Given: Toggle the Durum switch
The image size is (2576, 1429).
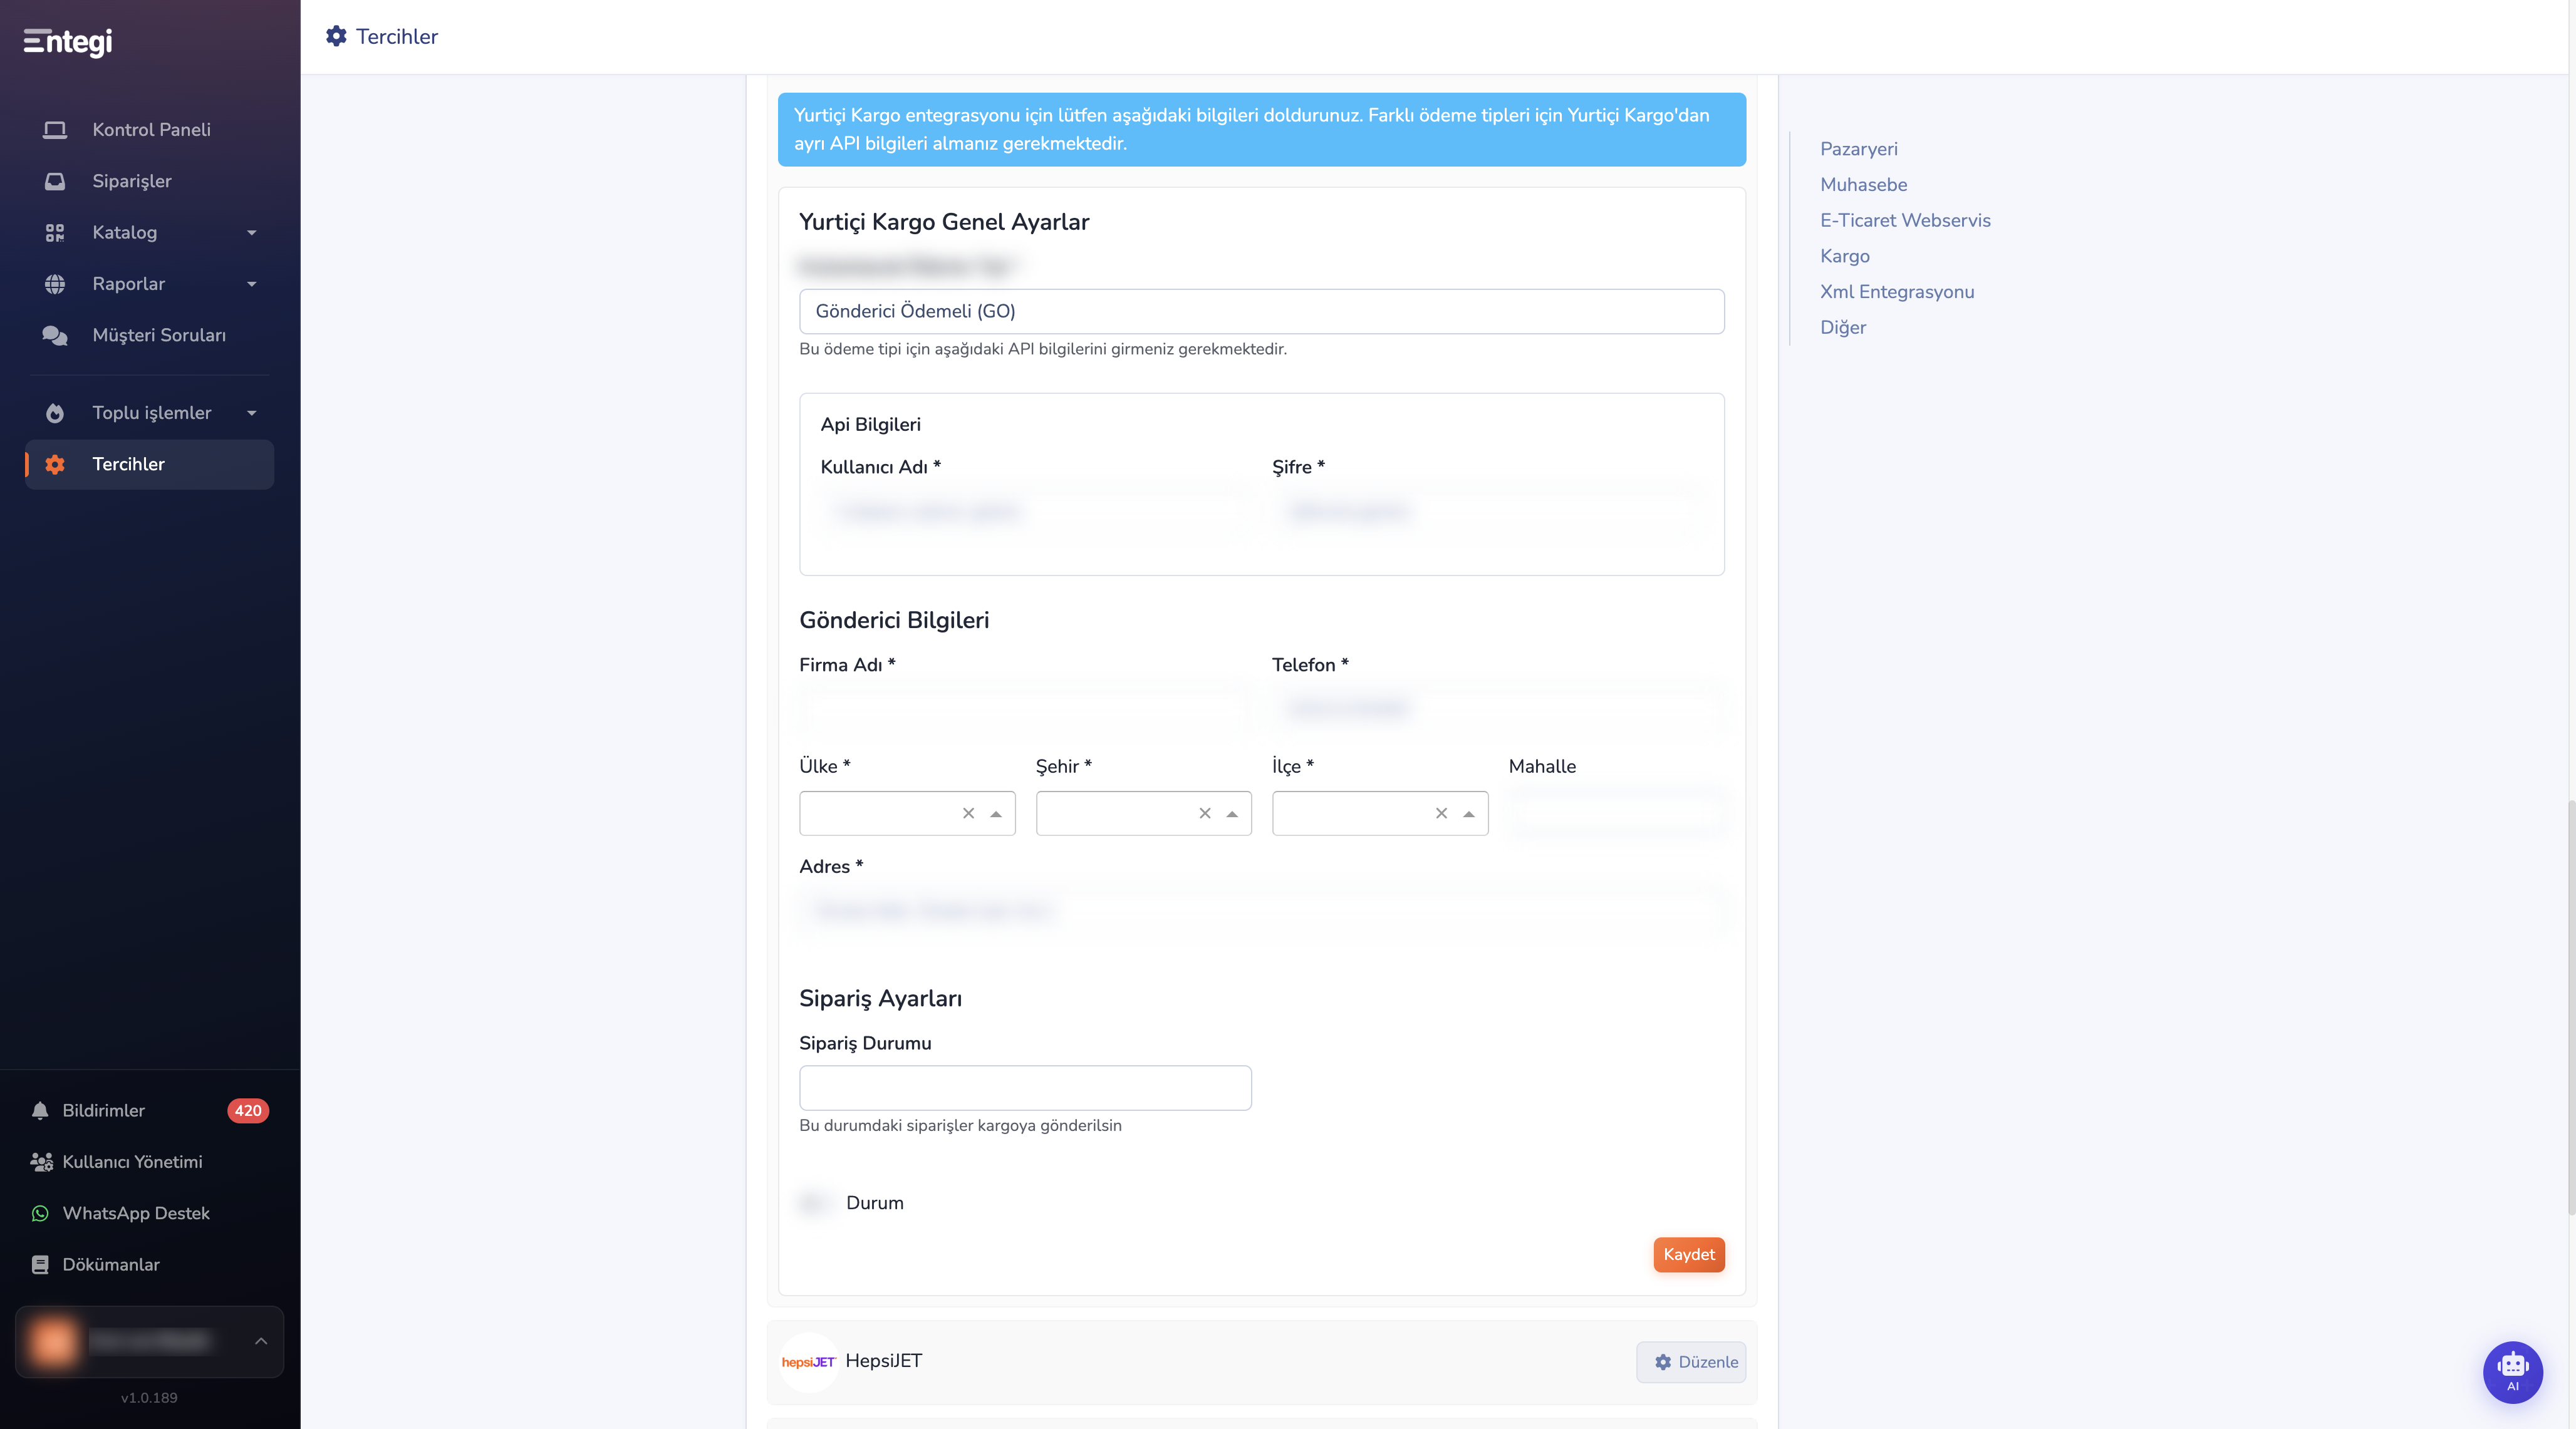Looking at the screenshot, I should [x=814, y=1202].
